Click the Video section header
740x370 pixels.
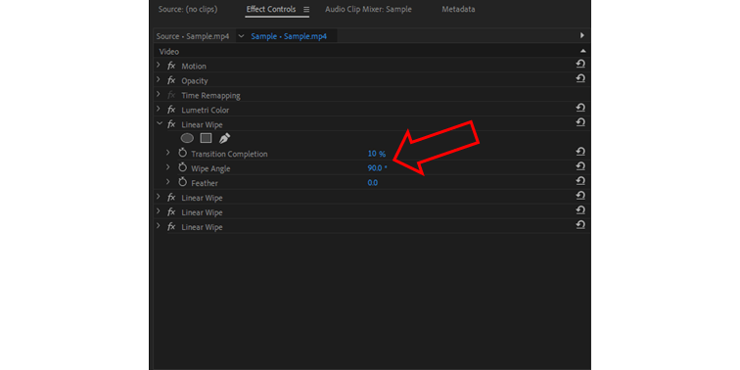tap(169, 52)
